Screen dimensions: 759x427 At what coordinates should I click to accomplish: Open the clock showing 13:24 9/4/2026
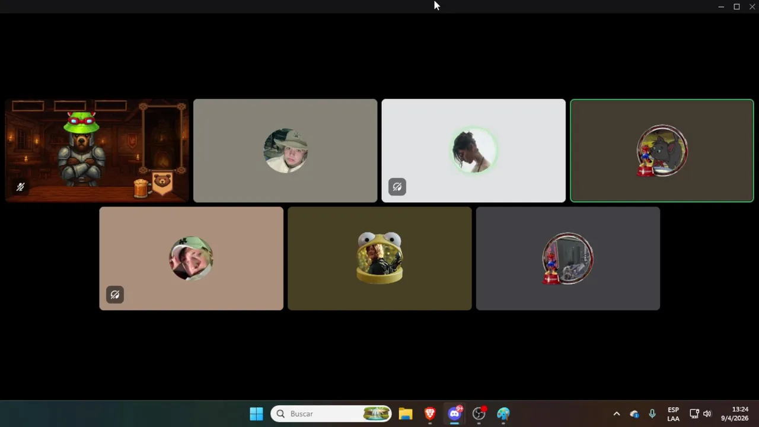point(735,414)
